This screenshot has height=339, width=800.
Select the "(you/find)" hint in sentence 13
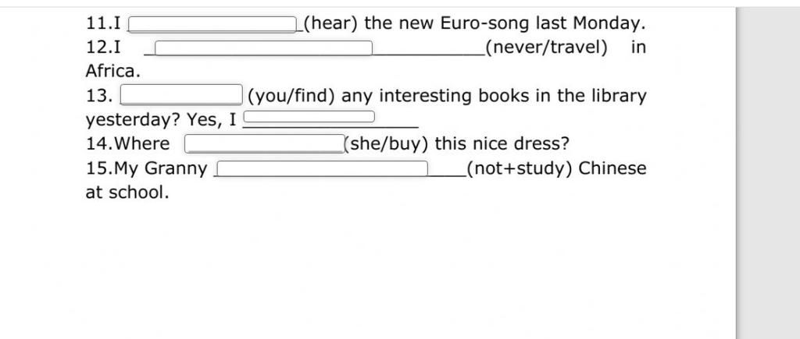(x=291, y=96)
